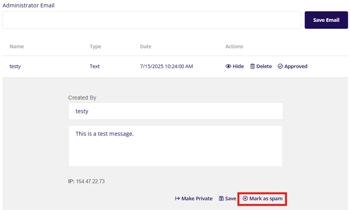Click the checkmark circle icon beside Approved
The width and height of the screenshot is (350, 210).
pos(281,67)
